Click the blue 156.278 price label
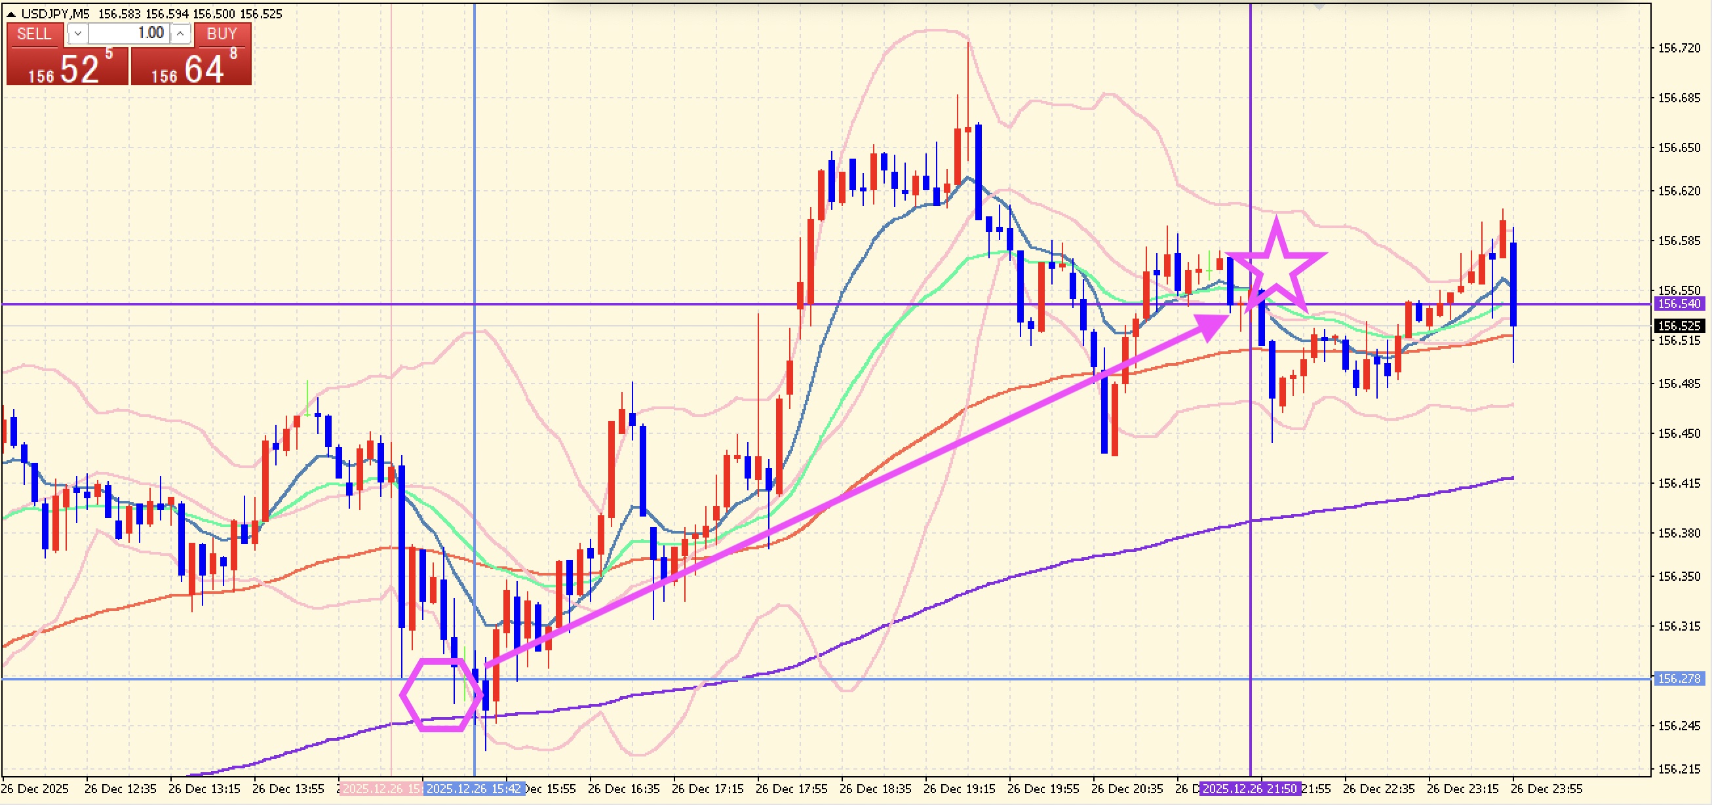 (x=1679, y=678)
